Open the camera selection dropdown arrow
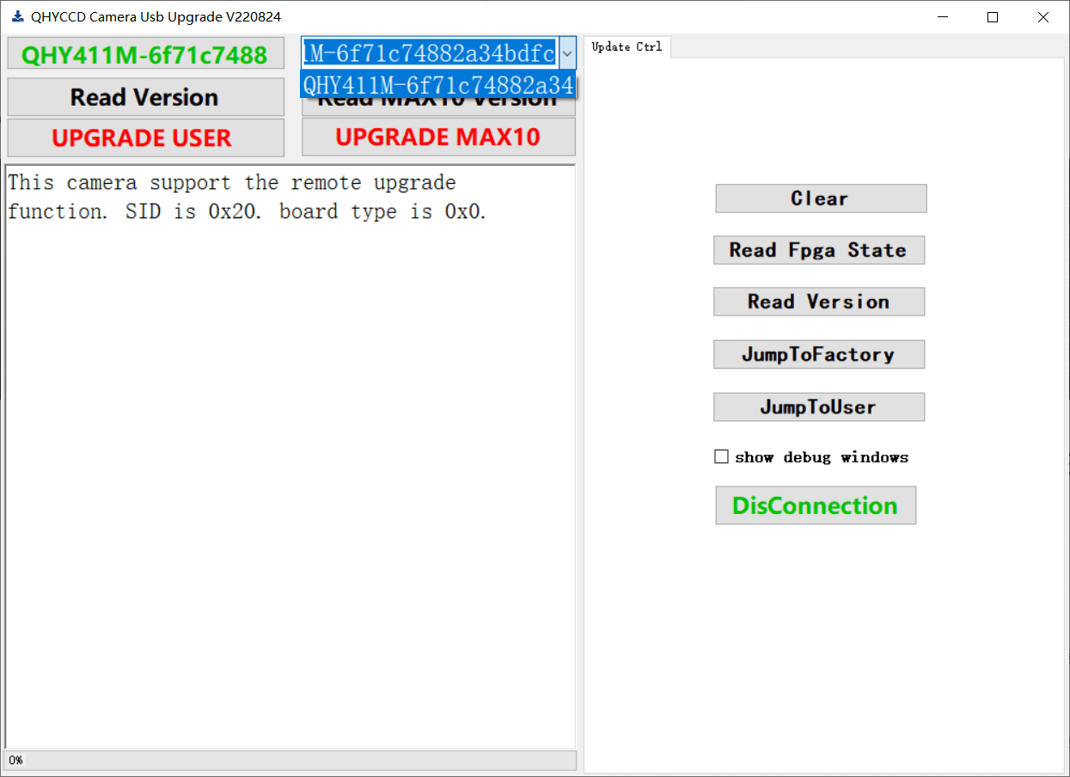1070x777 pixels. point(567,53)
